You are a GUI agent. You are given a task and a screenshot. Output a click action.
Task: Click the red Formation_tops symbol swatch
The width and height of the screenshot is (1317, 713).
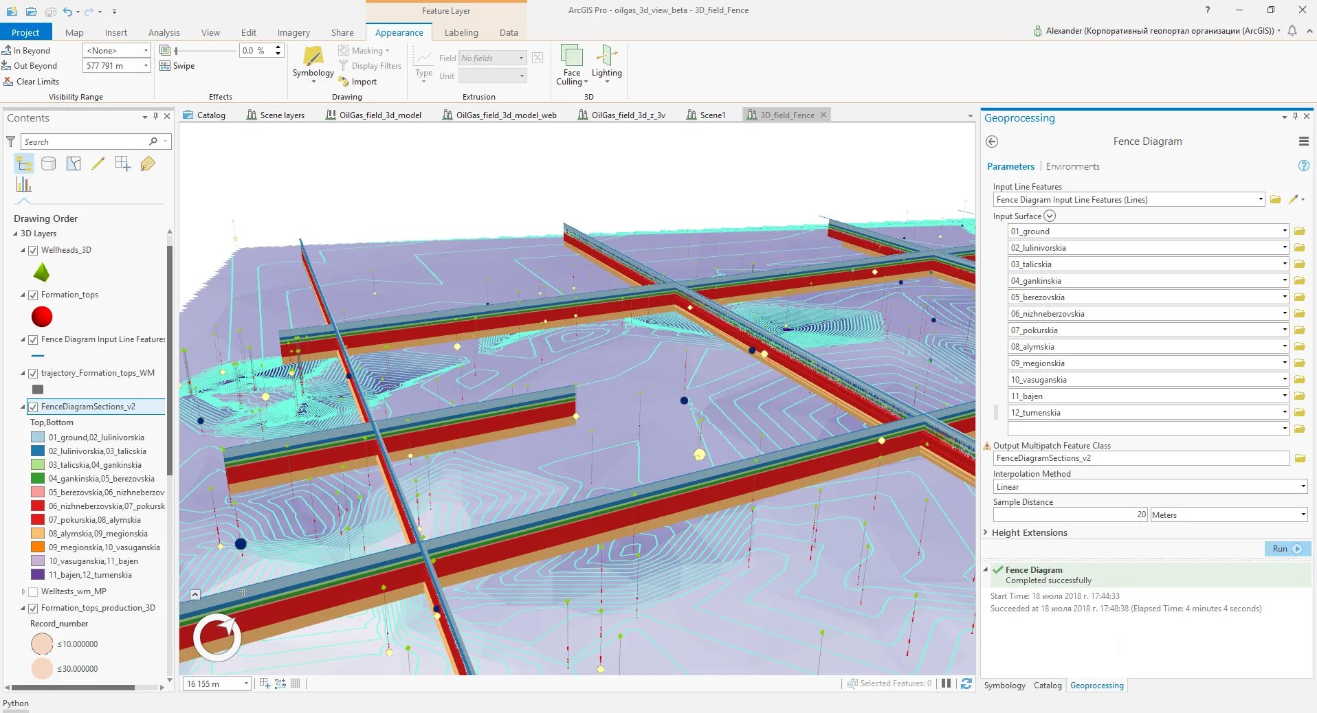click(x=42, y=317)
